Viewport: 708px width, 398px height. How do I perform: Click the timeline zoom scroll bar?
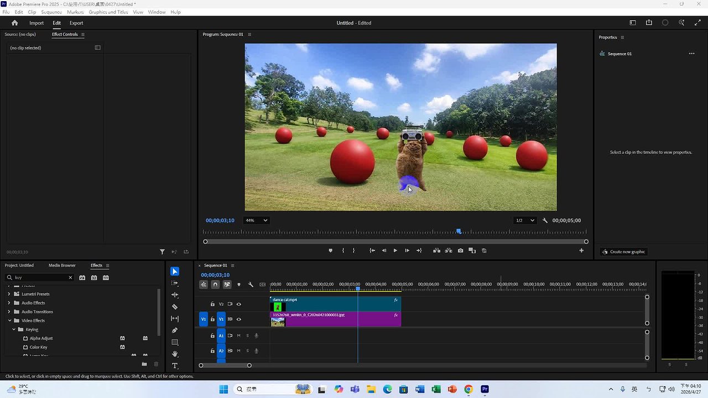coord(225,365)
